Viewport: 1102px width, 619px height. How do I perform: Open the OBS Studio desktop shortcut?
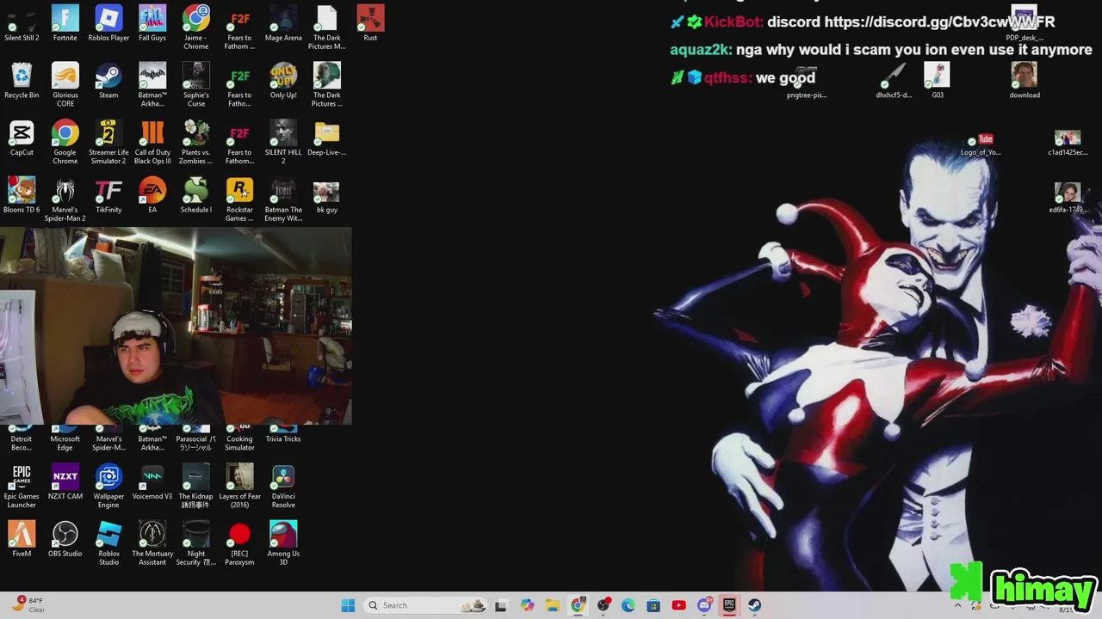(65, 540)
